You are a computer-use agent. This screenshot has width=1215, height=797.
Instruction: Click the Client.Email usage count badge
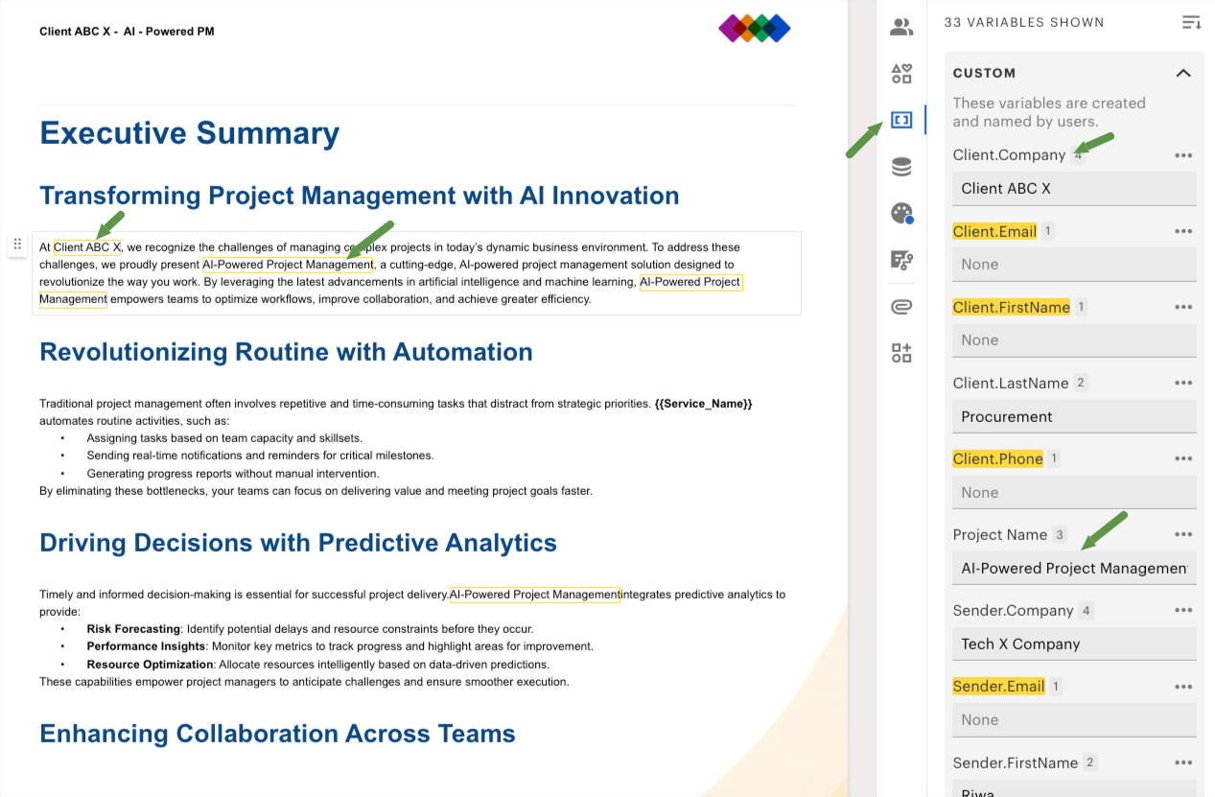tap(1048, 231)
